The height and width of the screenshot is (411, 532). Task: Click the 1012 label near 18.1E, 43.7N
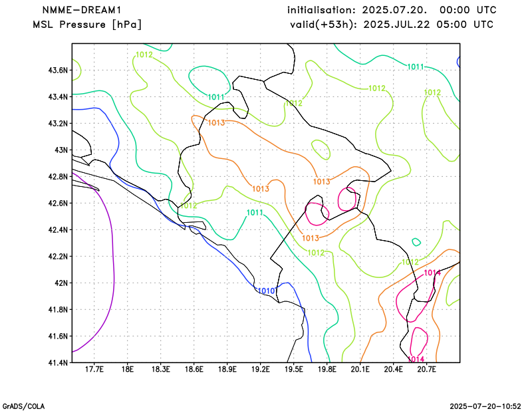144,55
